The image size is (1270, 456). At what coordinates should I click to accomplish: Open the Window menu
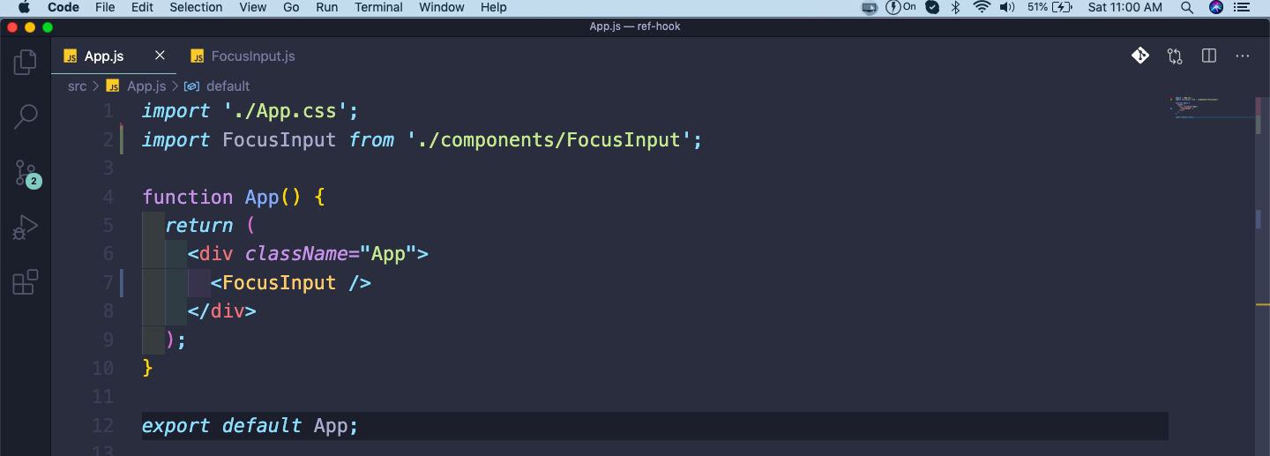(x=442, y=7)
